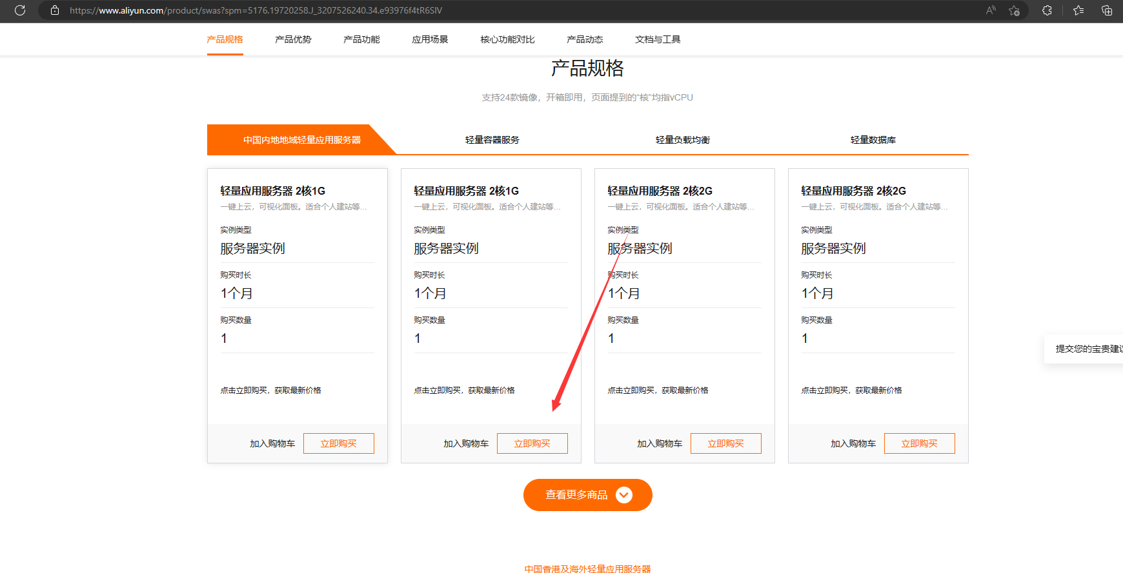Add first 2核1G server to cart via 加入购物车

pyautogui.click(x=272, y=443)
